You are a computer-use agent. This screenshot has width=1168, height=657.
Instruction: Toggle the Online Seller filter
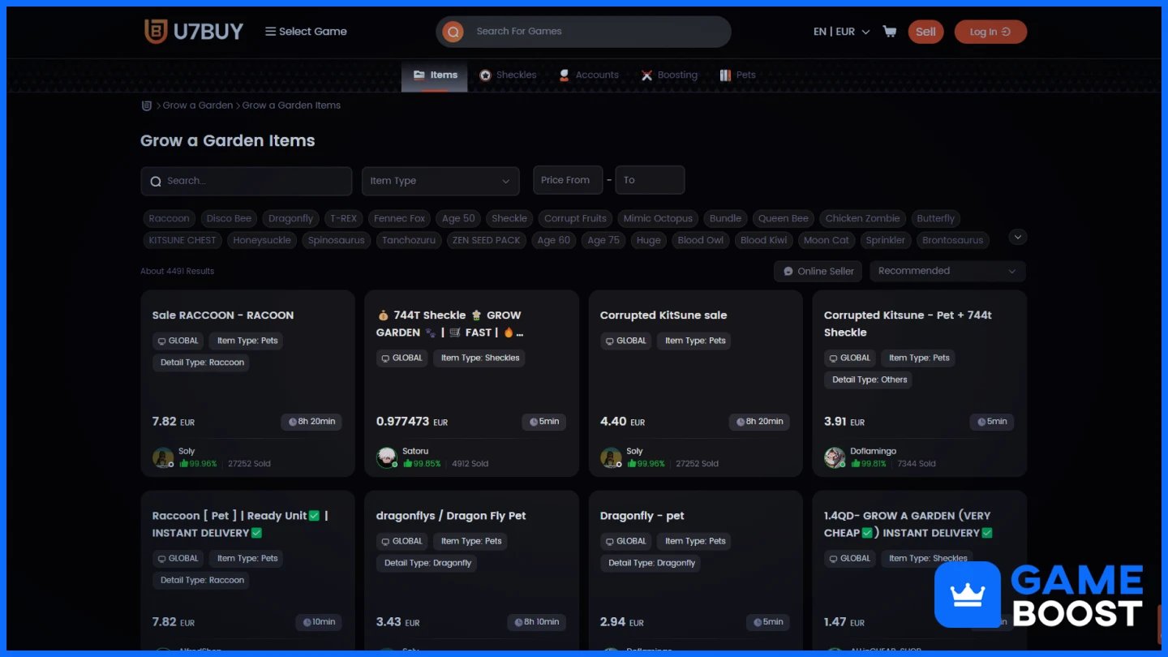click(x=818, y=271)
